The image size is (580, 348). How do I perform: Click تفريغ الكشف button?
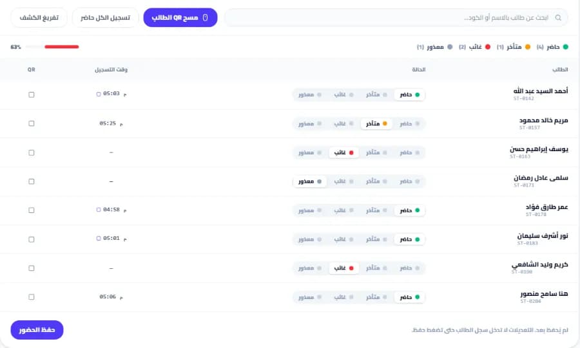click(x=39, y=18)
